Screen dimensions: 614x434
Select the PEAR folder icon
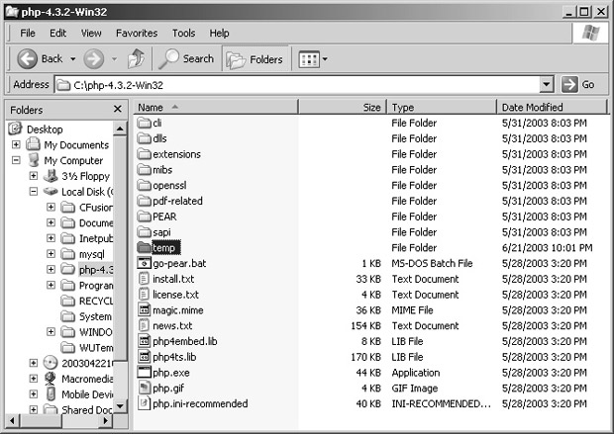145,217
